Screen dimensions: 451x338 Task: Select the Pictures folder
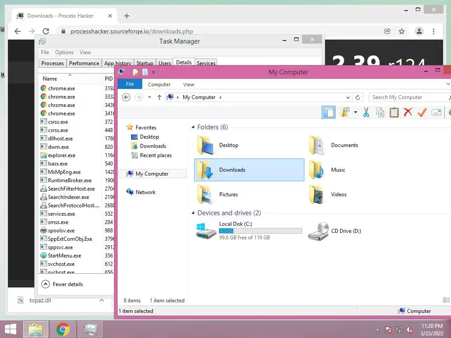[x=249, y=194]
